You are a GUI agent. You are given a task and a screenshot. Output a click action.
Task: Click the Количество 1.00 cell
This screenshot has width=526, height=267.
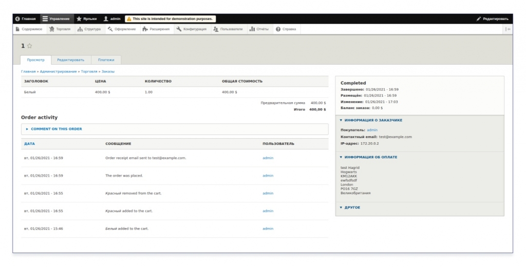pyautogui.click(x=148, y=92)
